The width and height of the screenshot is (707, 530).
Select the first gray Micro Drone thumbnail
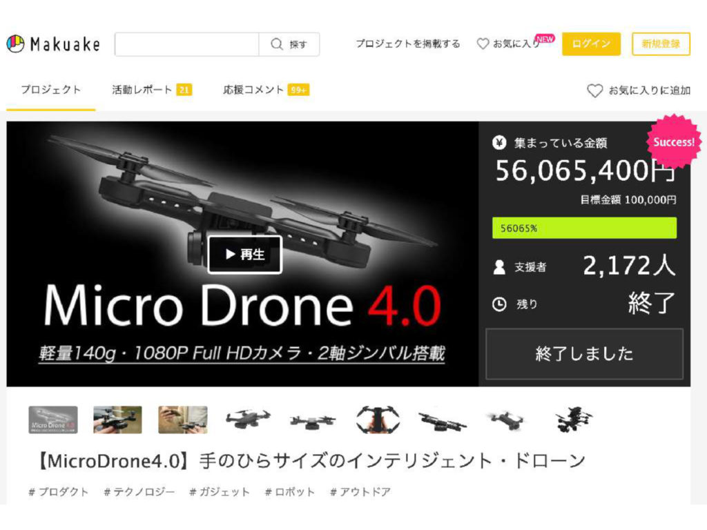click(53, 420)
